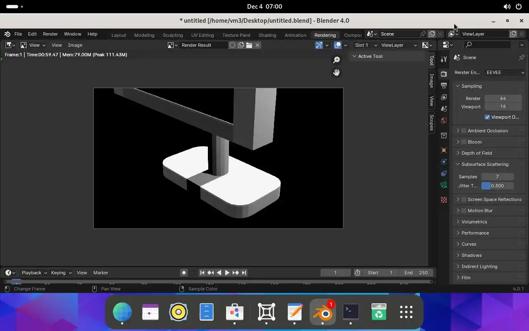This screenshot has height=331, width=529.
Task: Click the open image folder icon
Action: click(249, 45)
